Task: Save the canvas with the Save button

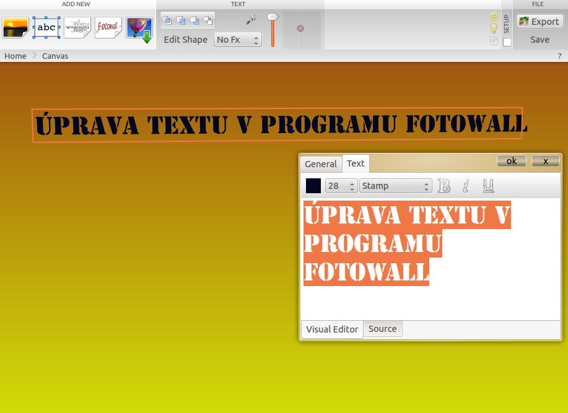Action: tap(540, 40)
